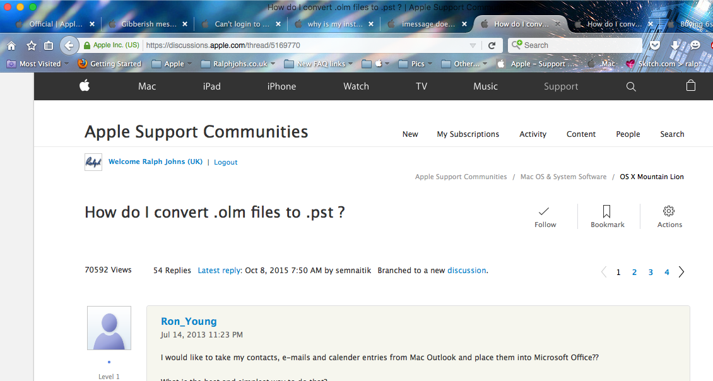Bookmark this page with the star icon

[x=32, y=45]
